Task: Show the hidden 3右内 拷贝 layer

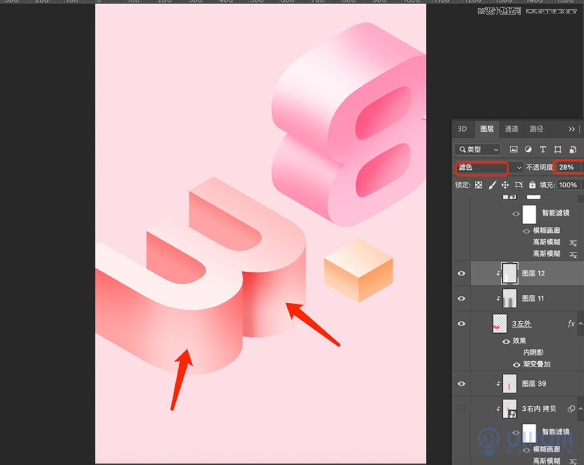Action: pyautogui.click(x=461, y=409)
